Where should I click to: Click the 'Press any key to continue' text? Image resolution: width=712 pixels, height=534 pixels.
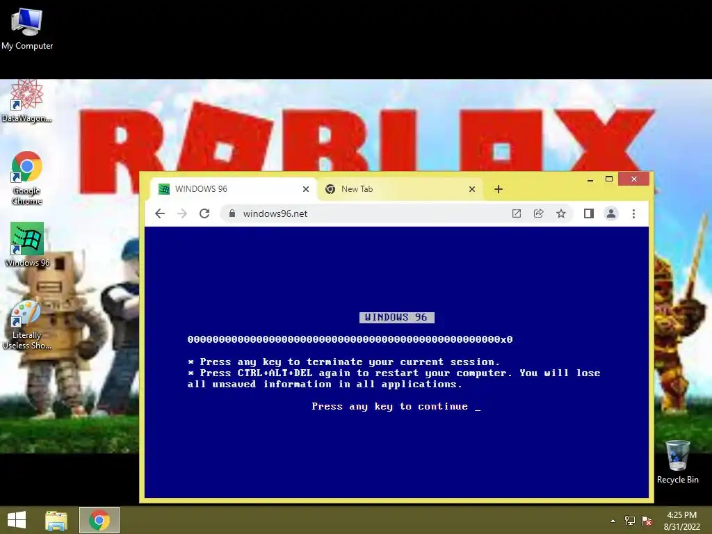pyautogui.click(x=389, y=406)
